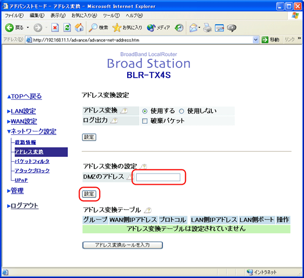The image size is (304, 278).
Task: Open the Back button history dropdown arrow
Action: (28, 28)
